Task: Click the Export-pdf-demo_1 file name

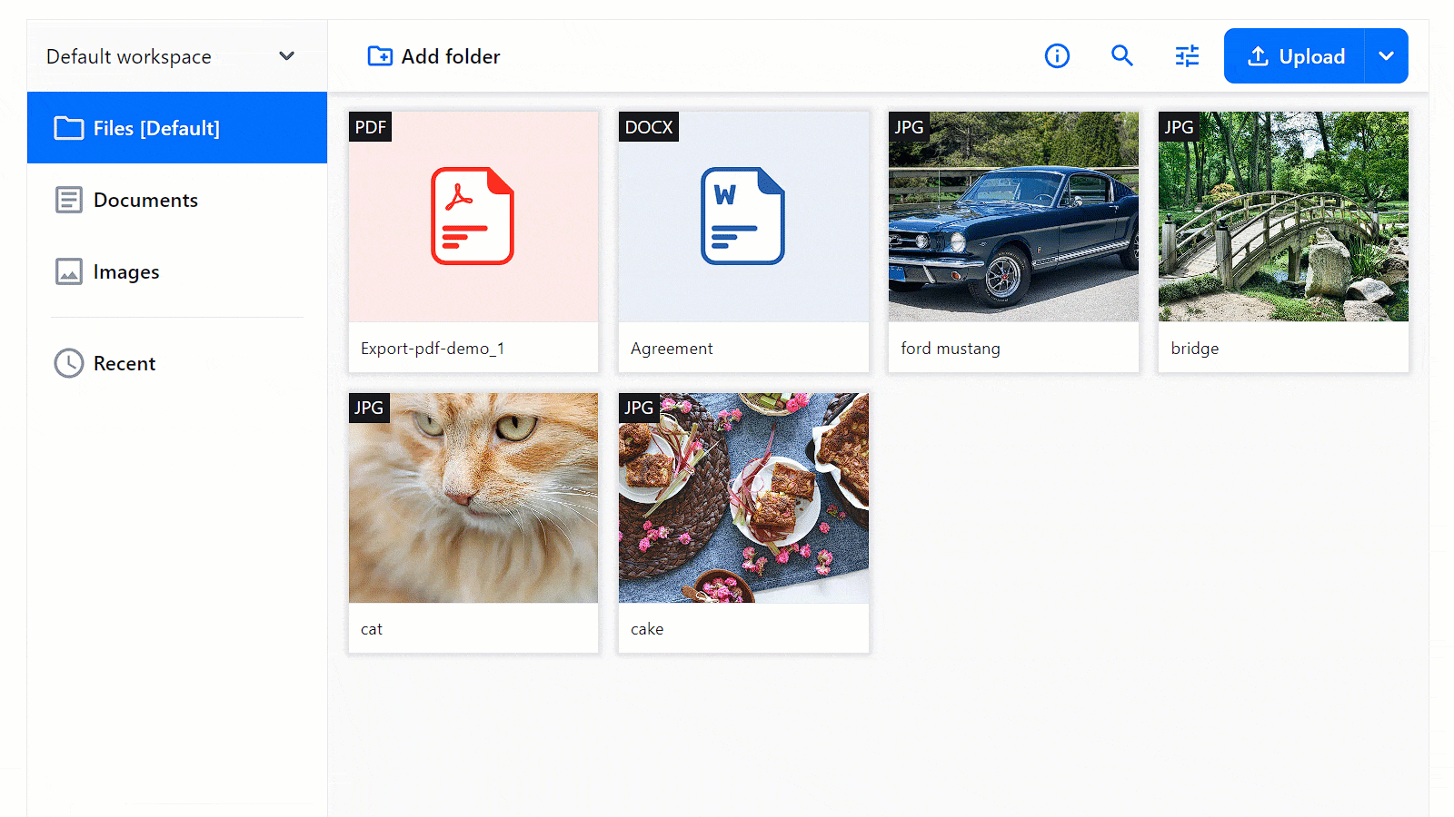Action: point(433,349)
